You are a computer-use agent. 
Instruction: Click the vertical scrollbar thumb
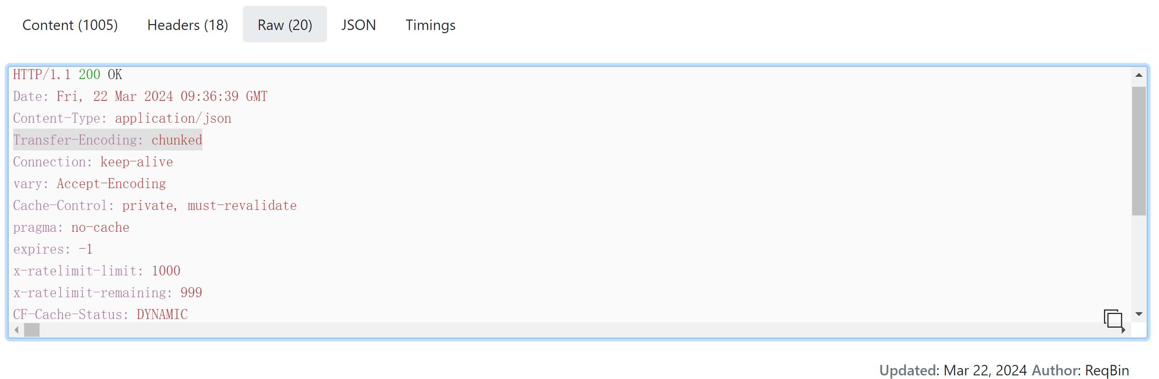[1139, 151]
